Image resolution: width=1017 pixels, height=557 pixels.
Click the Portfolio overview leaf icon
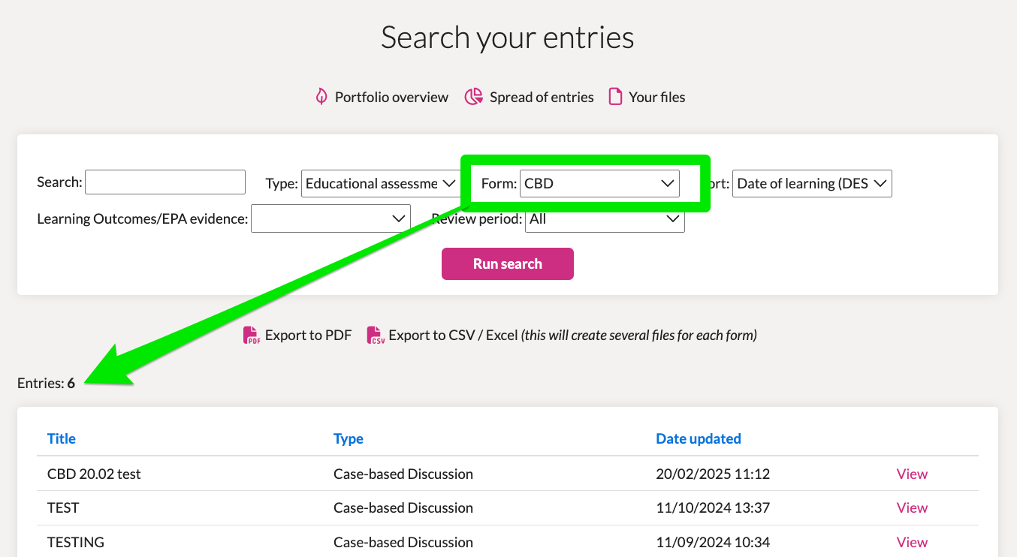coord(321,97)
